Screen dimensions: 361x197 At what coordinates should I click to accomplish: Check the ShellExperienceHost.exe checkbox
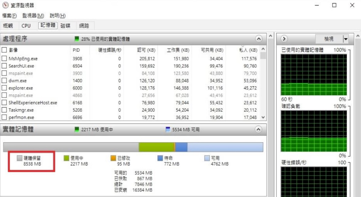[4, 102]
